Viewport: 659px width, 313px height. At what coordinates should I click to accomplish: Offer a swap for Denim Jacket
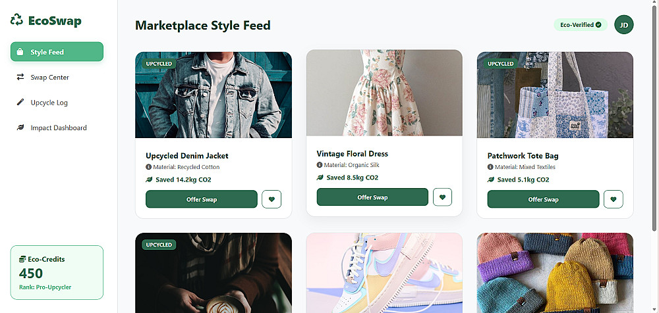click(x=201, y=199)
